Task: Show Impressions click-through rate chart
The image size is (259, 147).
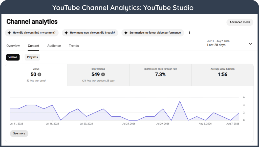Action: click(x=160, y=75)
